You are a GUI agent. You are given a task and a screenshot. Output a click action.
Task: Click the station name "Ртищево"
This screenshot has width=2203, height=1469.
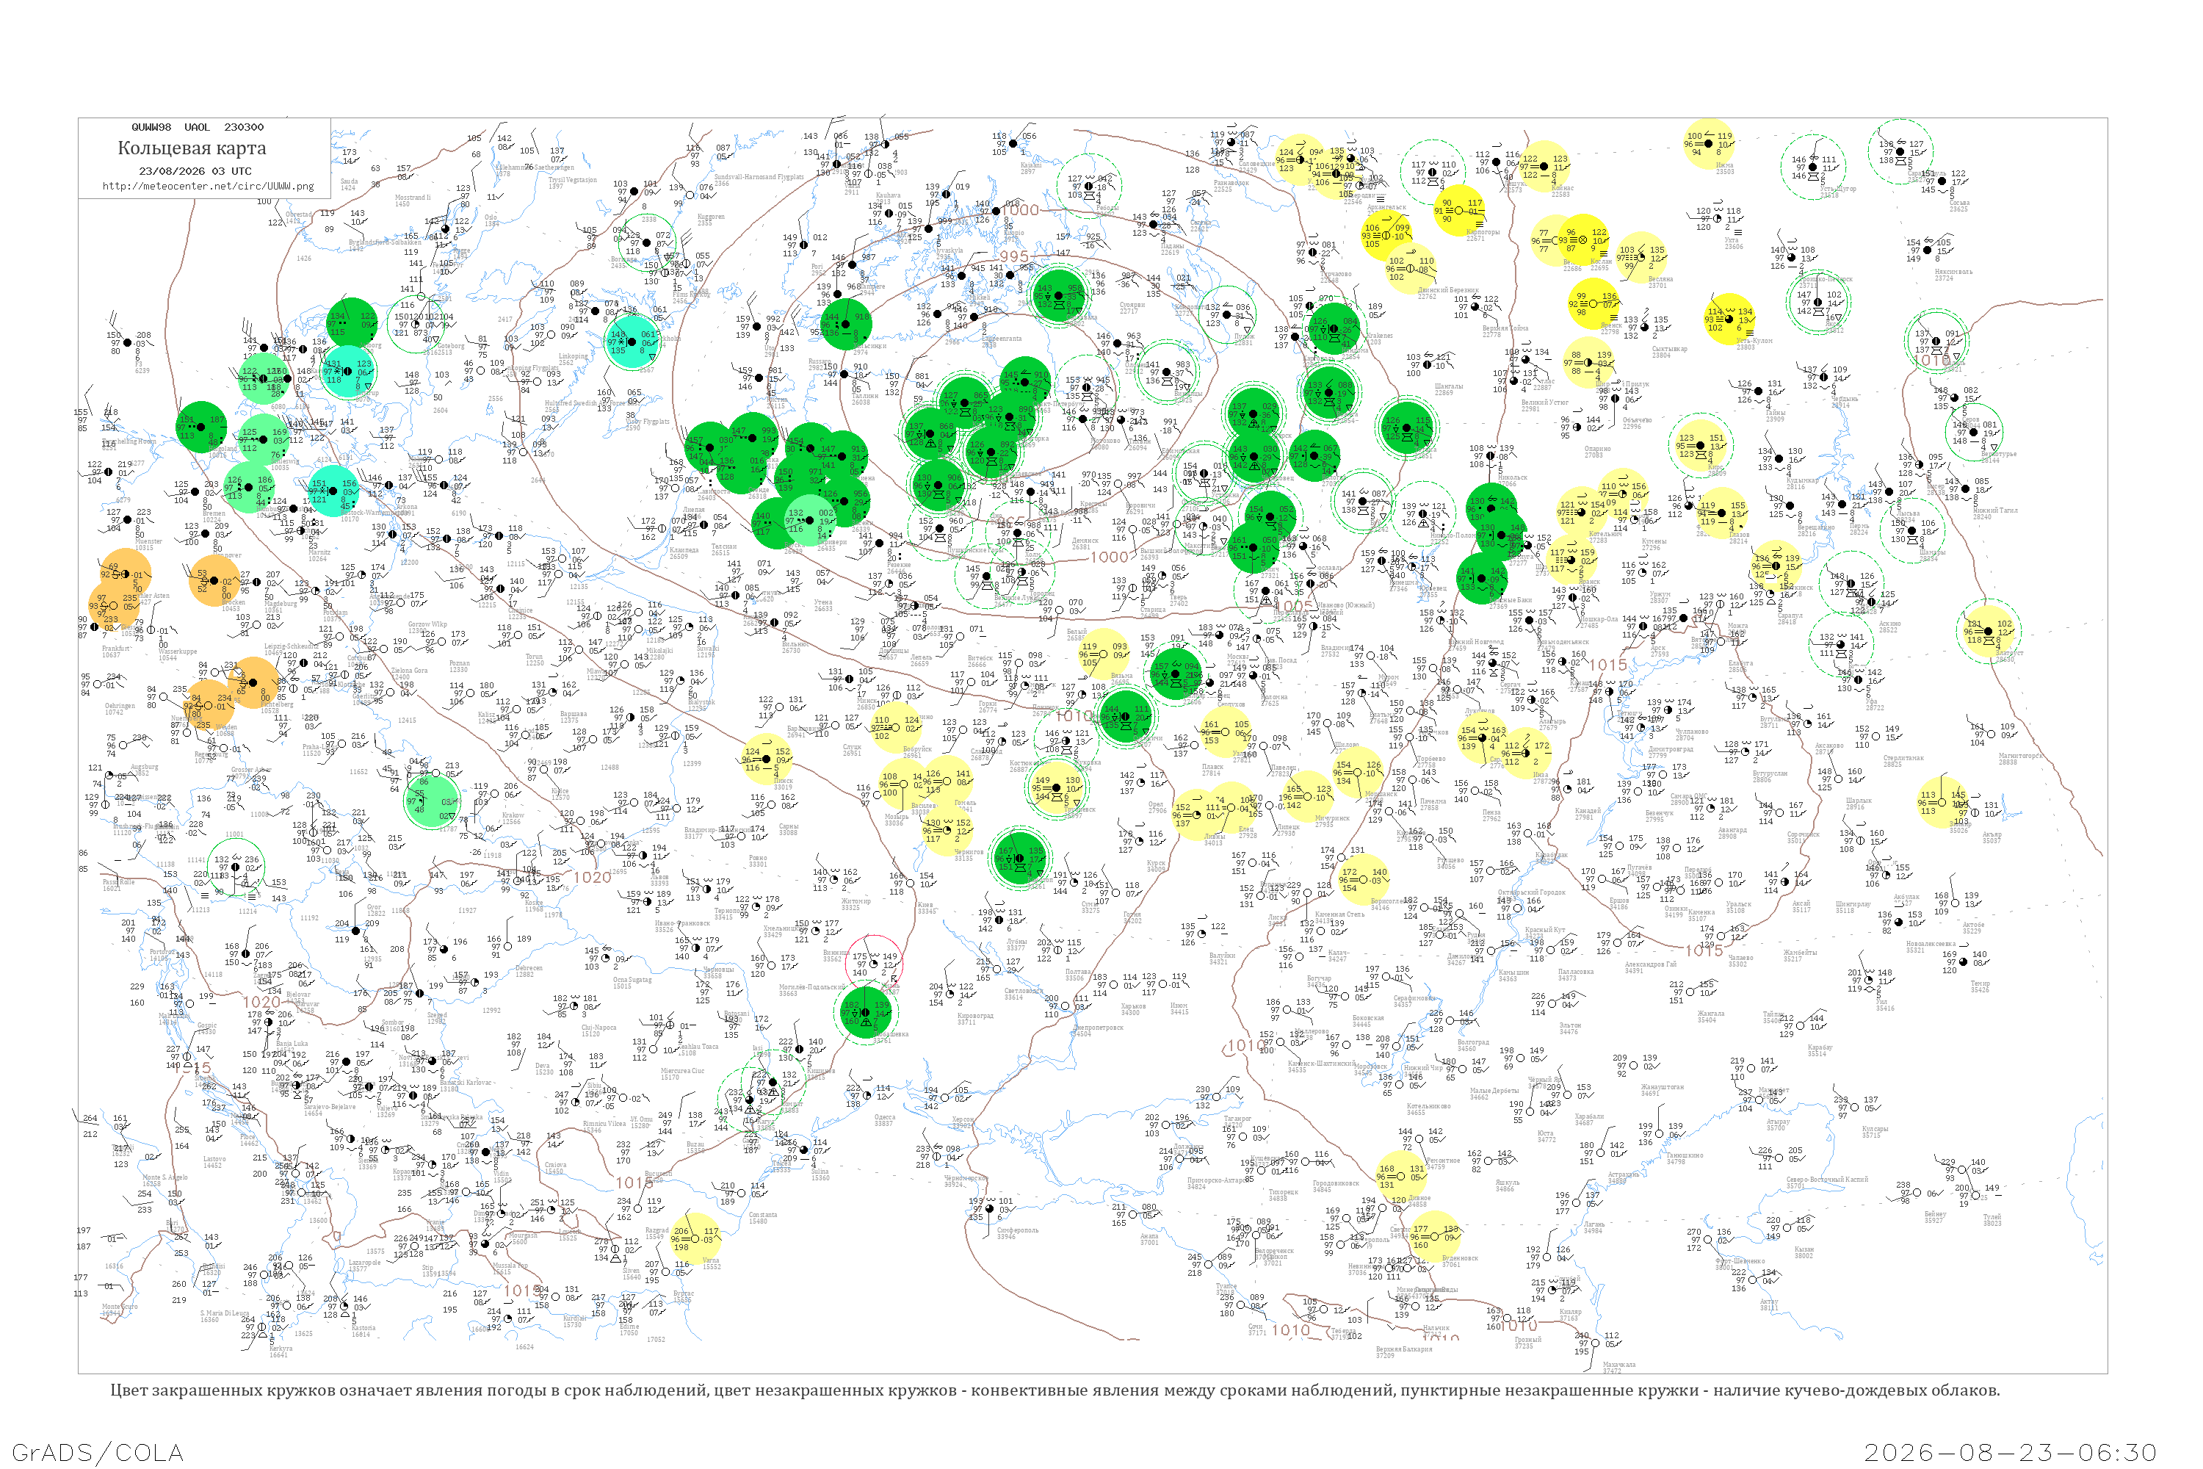1450,860
